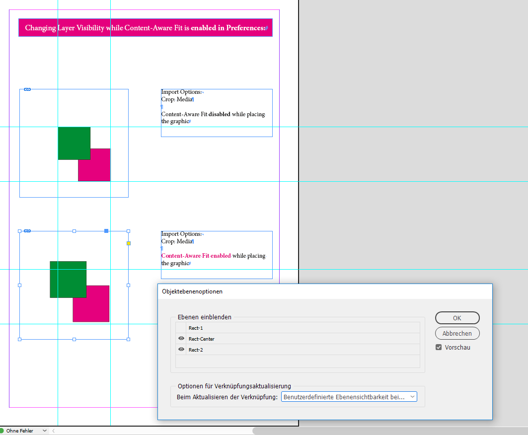Select the Rect-Center row label
The image size is (528, 435).
pyautogui.click(x=201, y=339)
